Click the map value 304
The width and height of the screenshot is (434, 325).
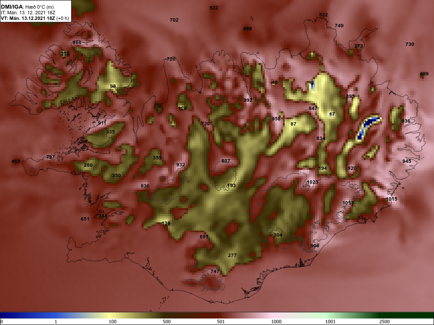tap(278, 235)
